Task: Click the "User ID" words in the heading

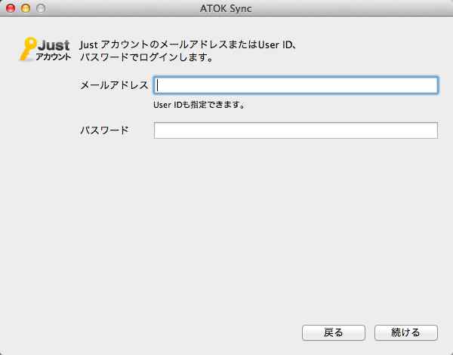Action: (x=275, y=44)
